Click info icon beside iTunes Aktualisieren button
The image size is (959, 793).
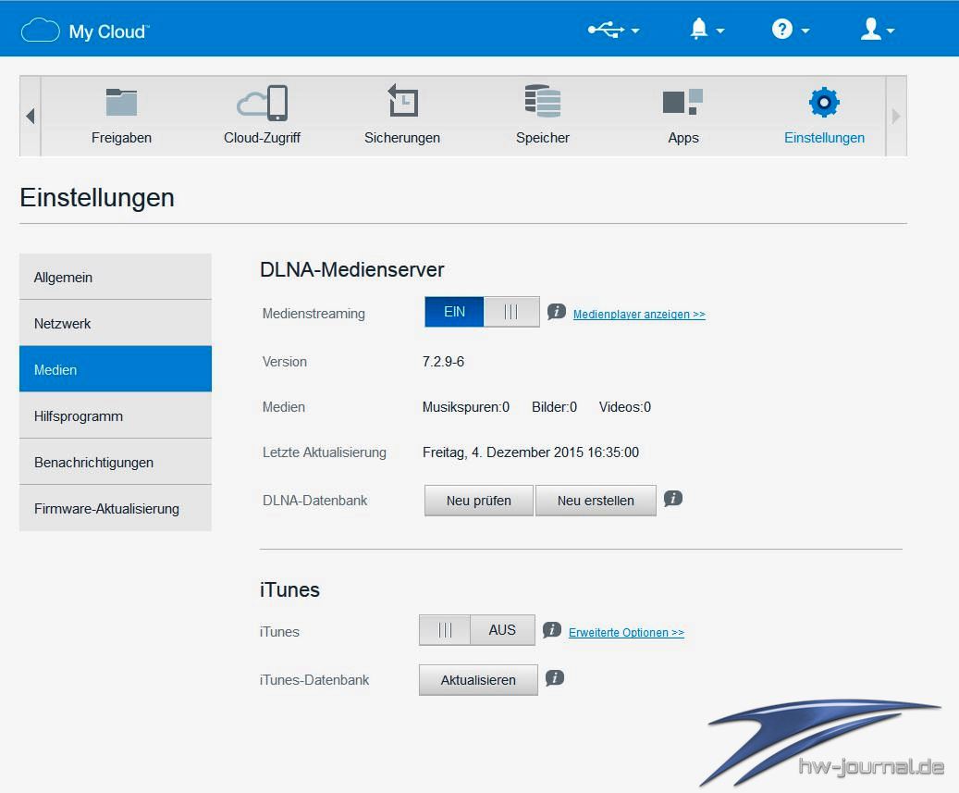coord(555,678)
